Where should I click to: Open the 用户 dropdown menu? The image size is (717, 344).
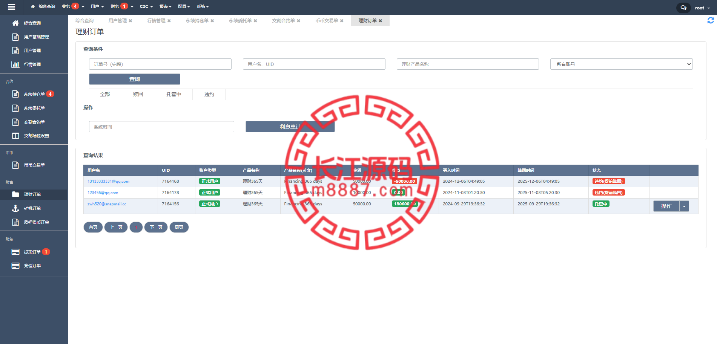pos(97,6)
